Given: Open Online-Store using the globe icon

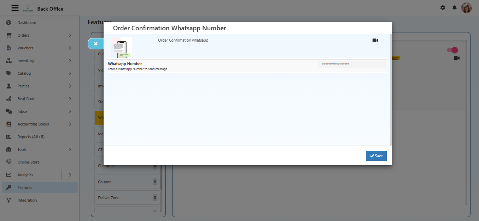Looking at the screenshot, I should tap(8, 162).
